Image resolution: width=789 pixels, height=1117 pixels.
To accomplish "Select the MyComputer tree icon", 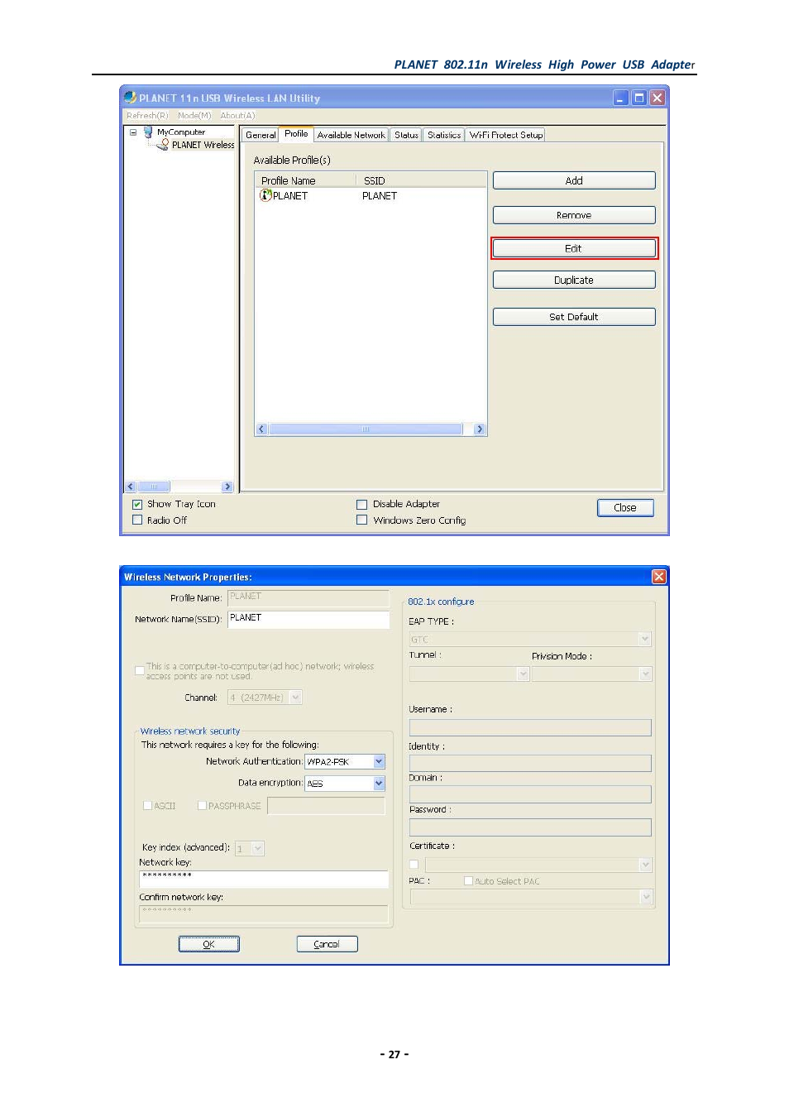I will tap(148, 132).
